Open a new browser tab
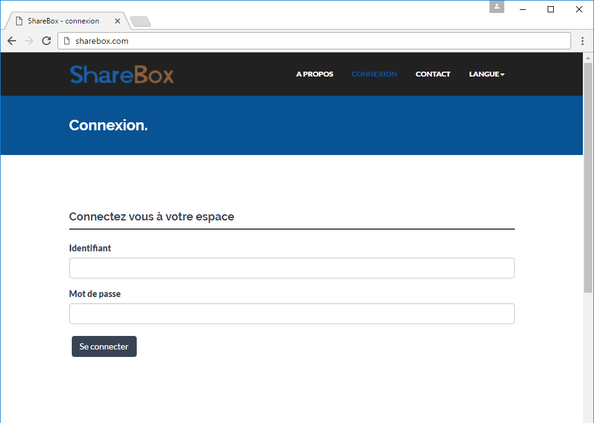The image size is (594, 423). pyautogui.click(x=140, y=22)
